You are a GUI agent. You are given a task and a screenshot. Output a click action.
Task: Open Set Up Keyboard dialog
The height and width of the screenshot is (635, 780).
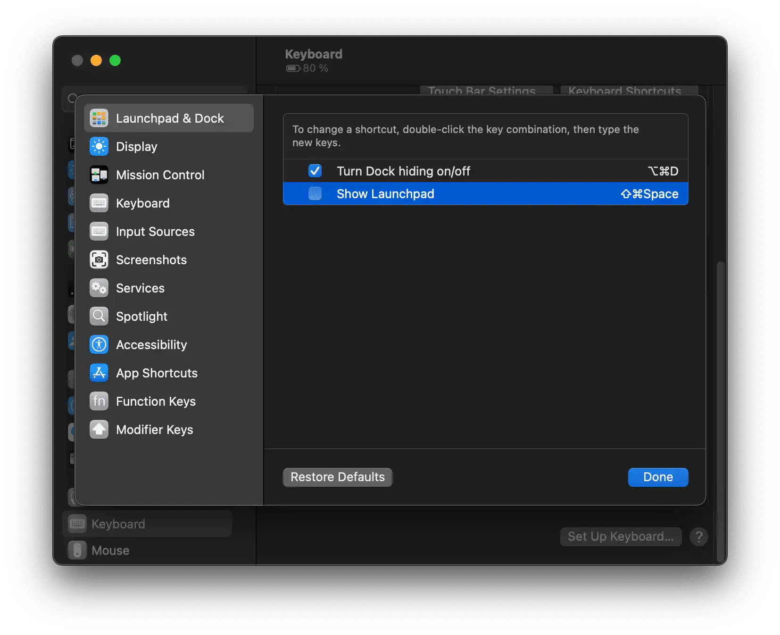pos(621,536)
